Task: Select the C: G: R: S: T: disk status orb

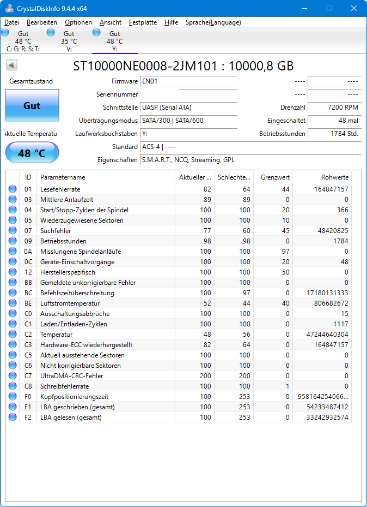Action: tap(5, 32)
